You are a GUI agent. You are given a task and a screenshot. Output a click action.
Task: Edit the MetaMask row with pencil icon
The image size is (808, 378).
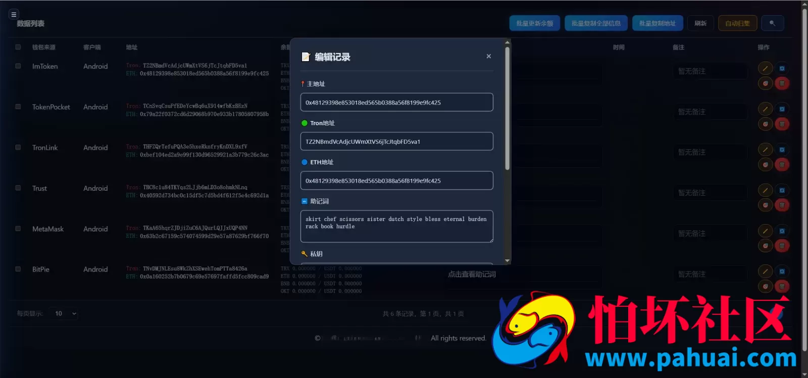point(766,231)
